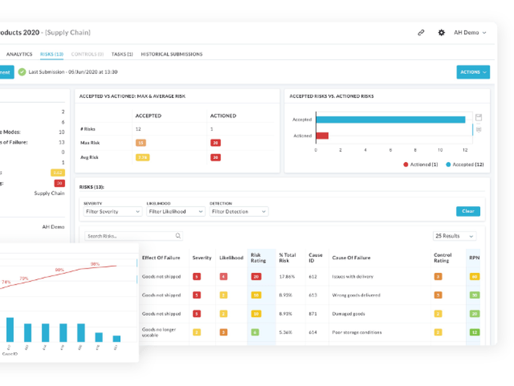Click 'Poor storage conditions' cause text
The image size is (514, 386).
pyautogui.click(x=357, y=333)
